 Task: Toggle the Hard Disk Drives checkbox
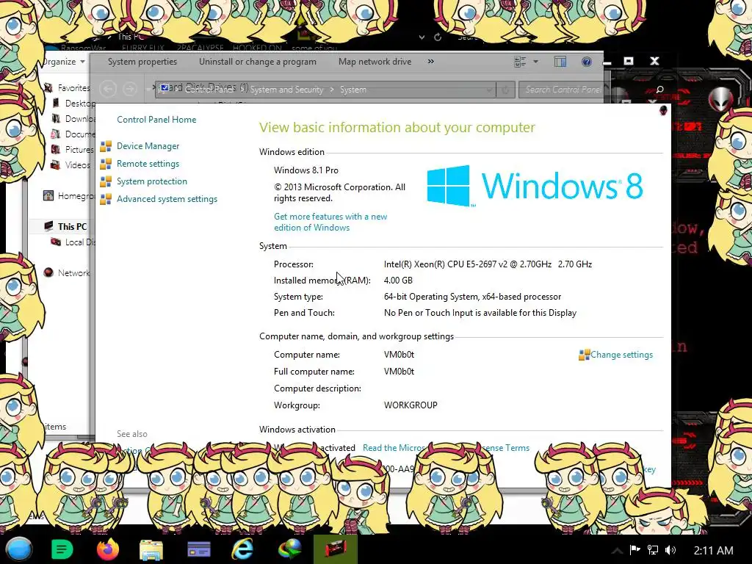click(x=164, y=88)
